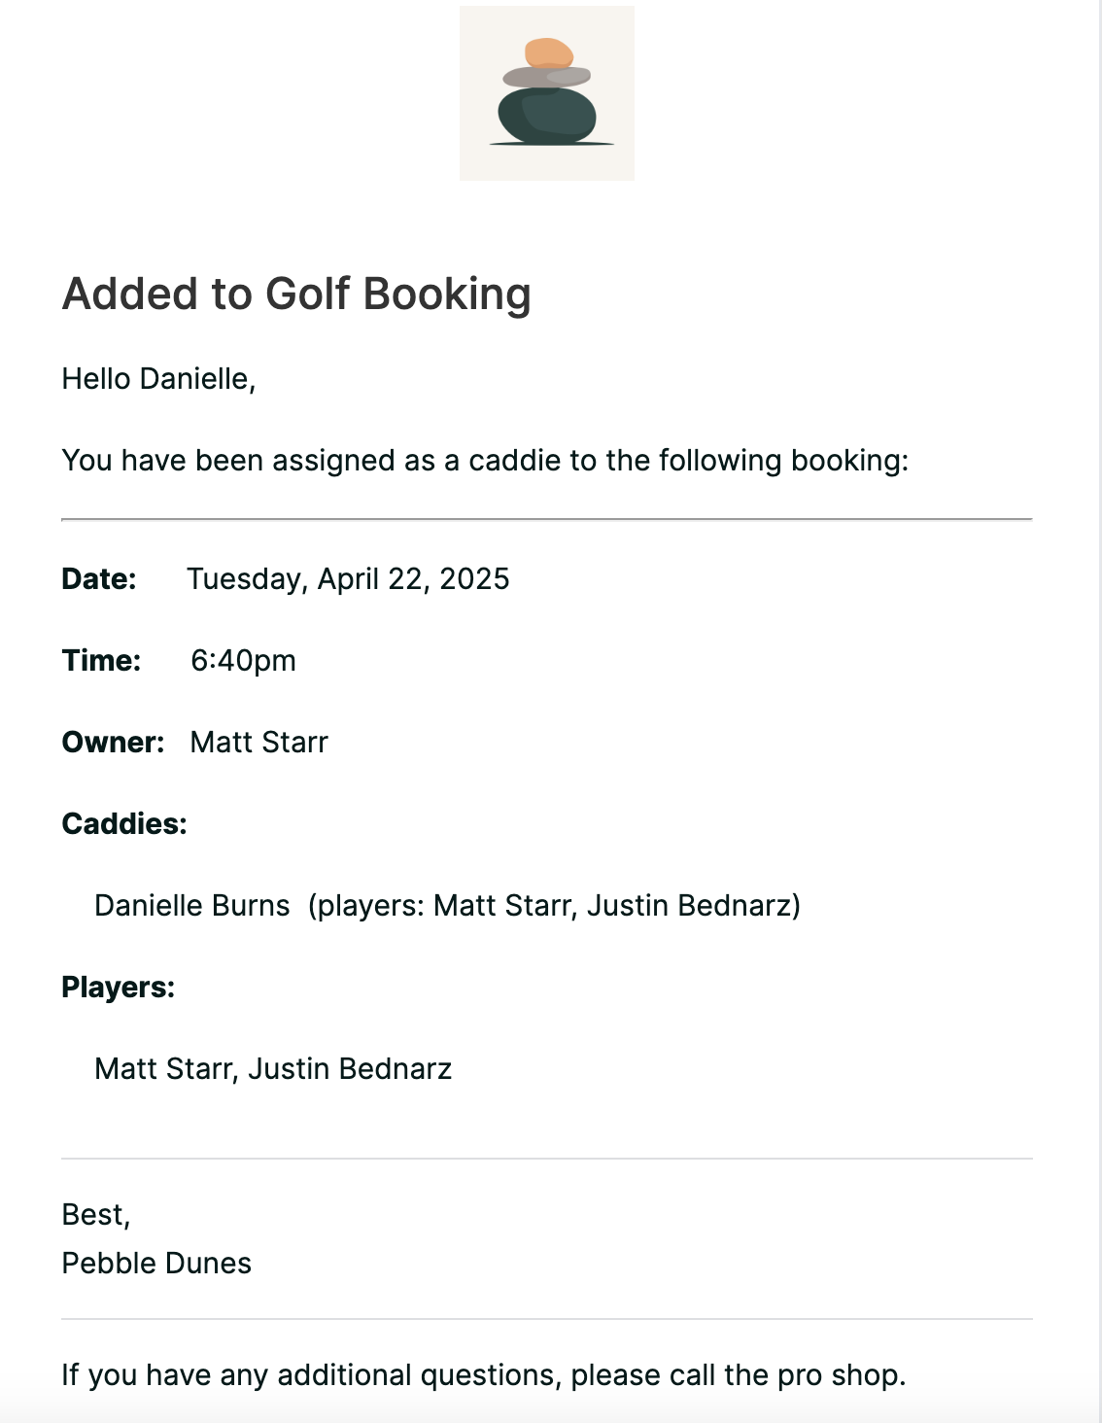Click the caddie assignment message line
The width and height of the screenshot is (1102, 1423).
485,461
